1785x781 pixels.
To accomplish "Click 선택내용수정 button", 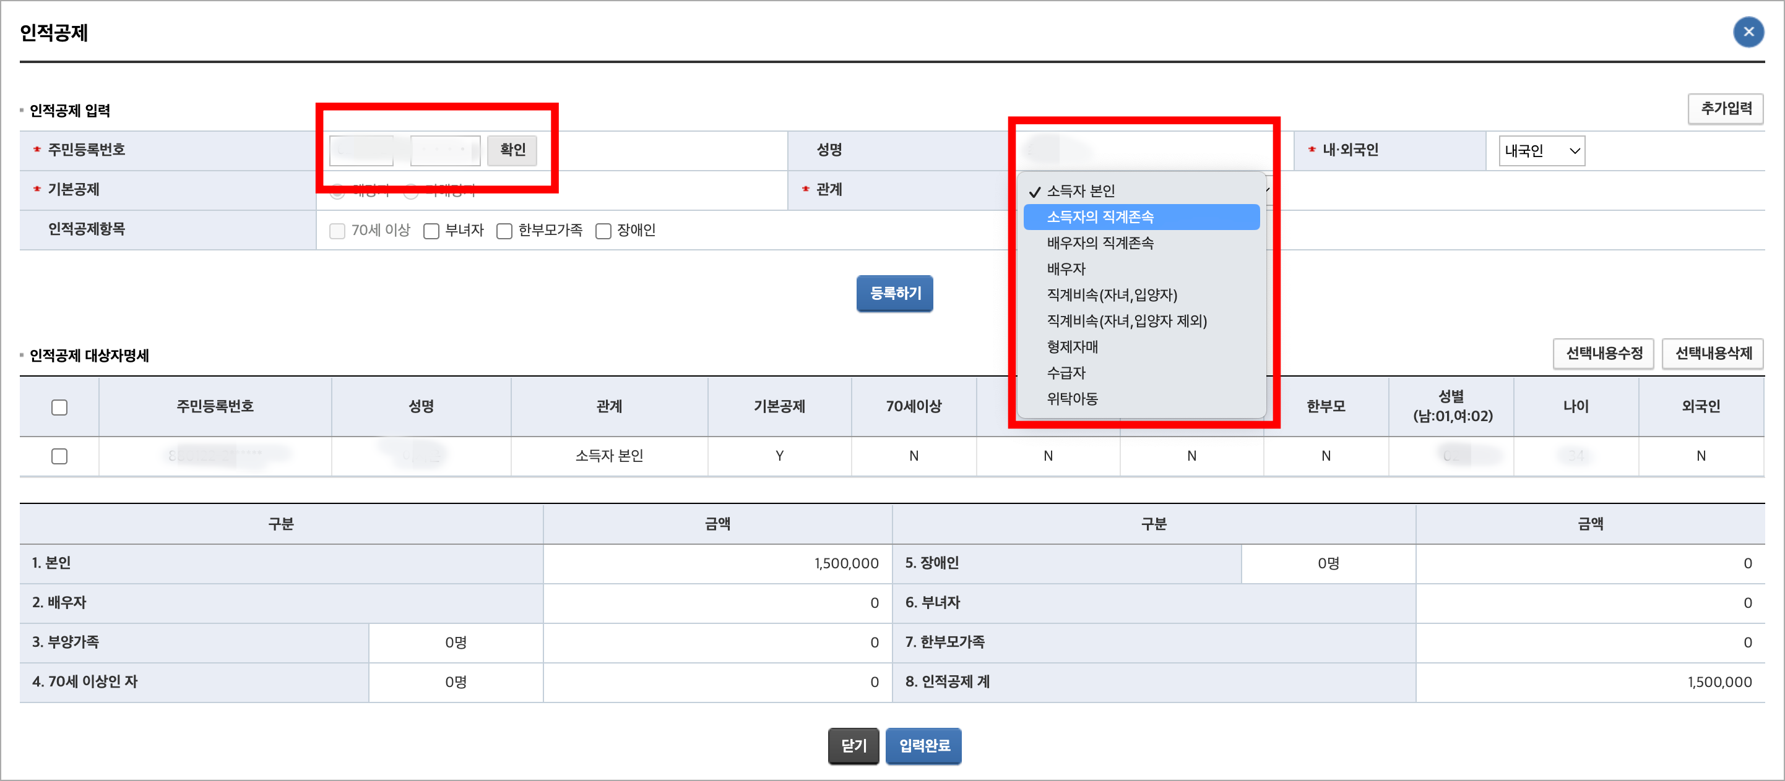I will tap(1604, 354).
